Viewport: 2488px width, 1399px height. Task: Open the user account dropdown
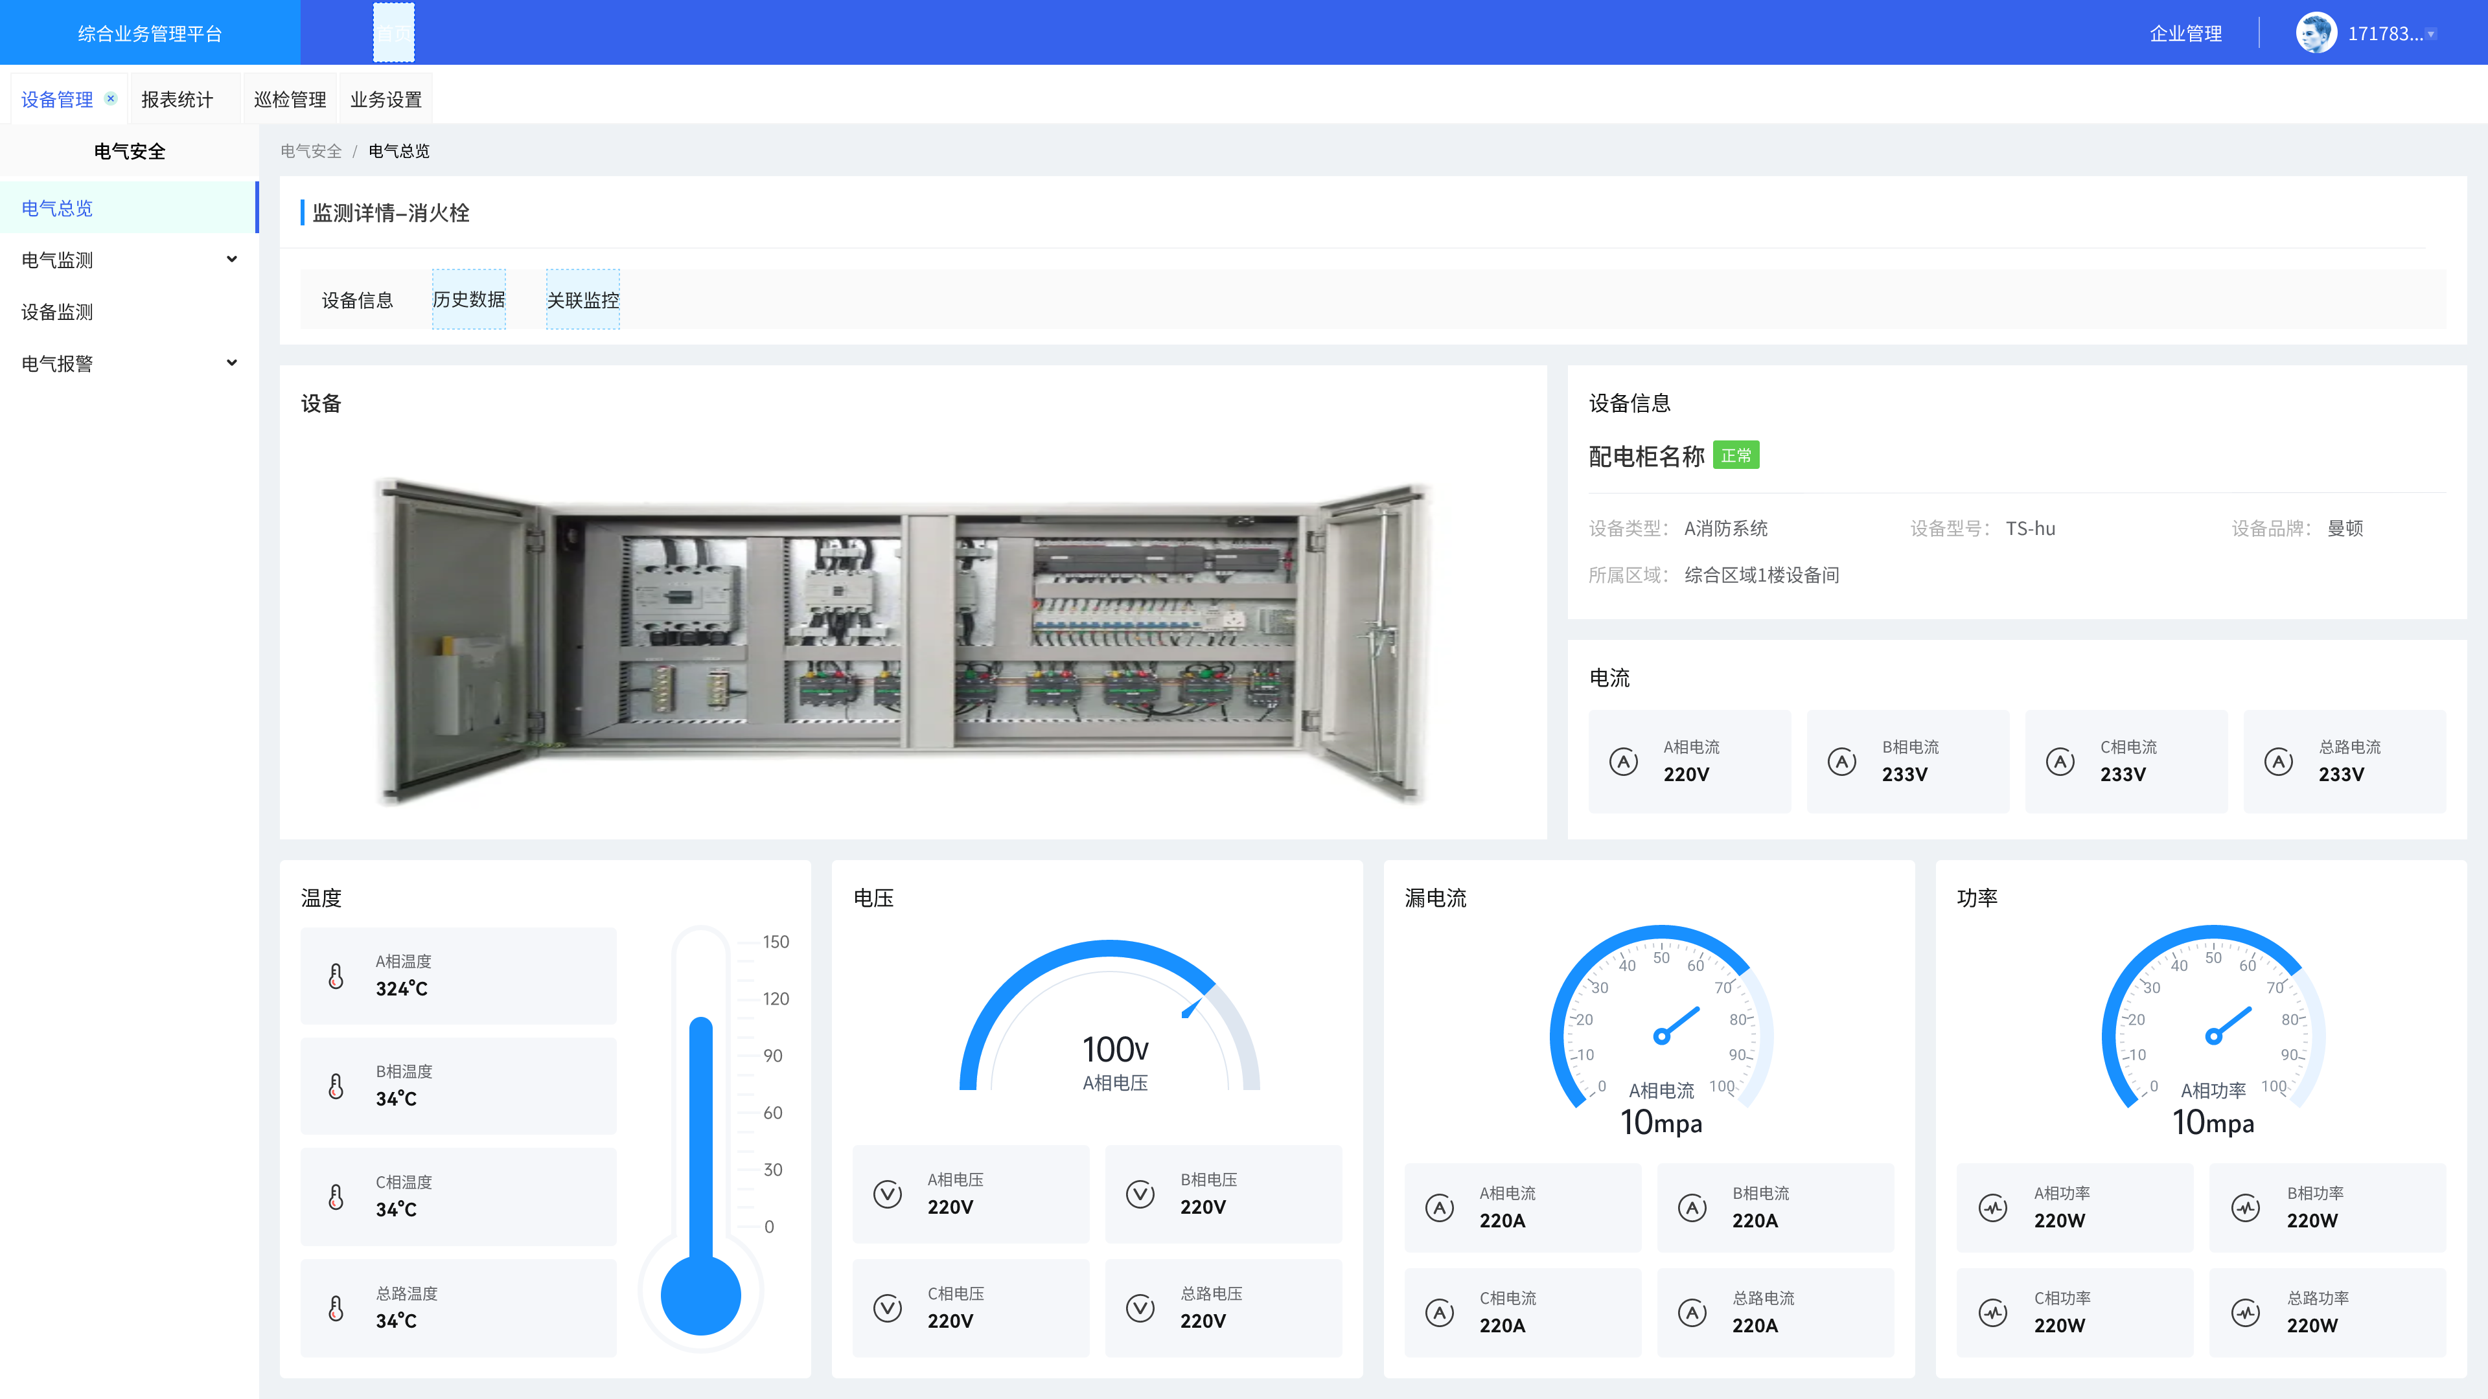[2431, 35]
